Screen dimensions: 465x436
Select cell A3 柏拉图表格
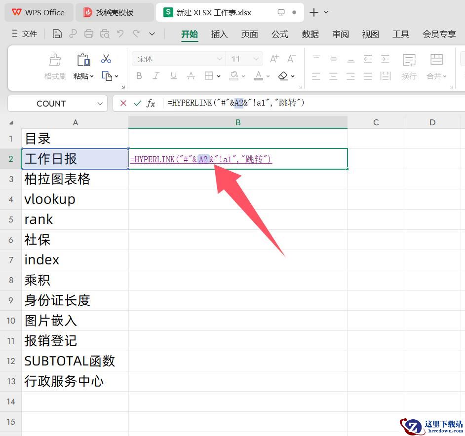click(75, 179)
